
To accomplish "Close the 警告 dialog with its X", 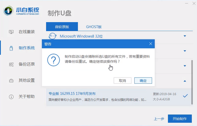I will pos(151,44).
